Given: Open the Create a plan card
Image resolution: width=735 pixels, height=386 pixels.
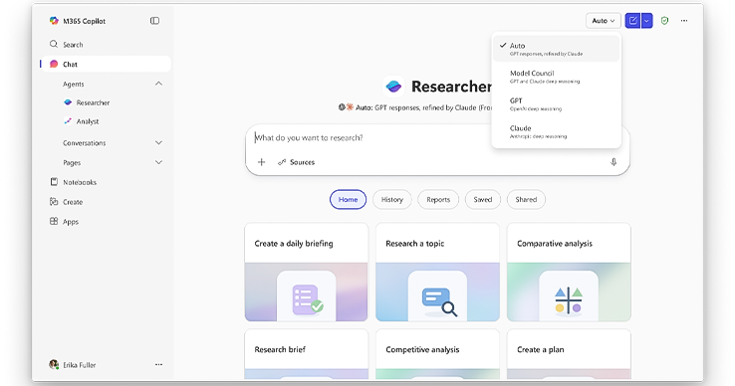Looking at the screenshot, I should [569, 354].
